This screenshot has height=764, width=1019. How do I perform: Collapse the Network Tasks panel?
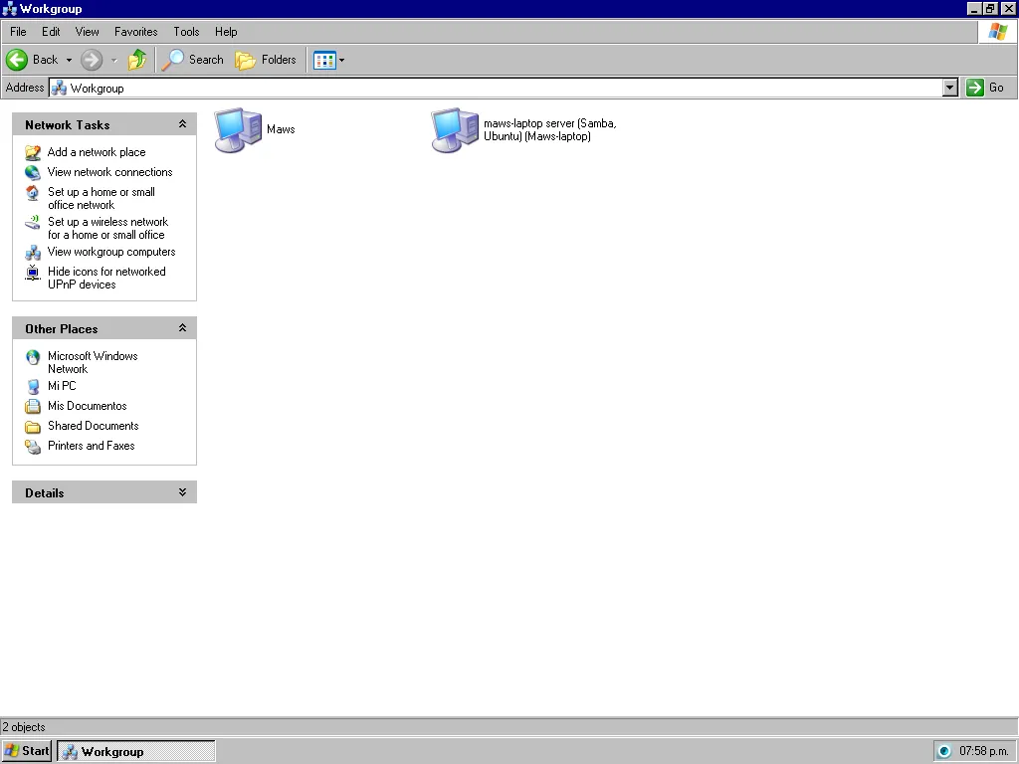coord(183,124)
